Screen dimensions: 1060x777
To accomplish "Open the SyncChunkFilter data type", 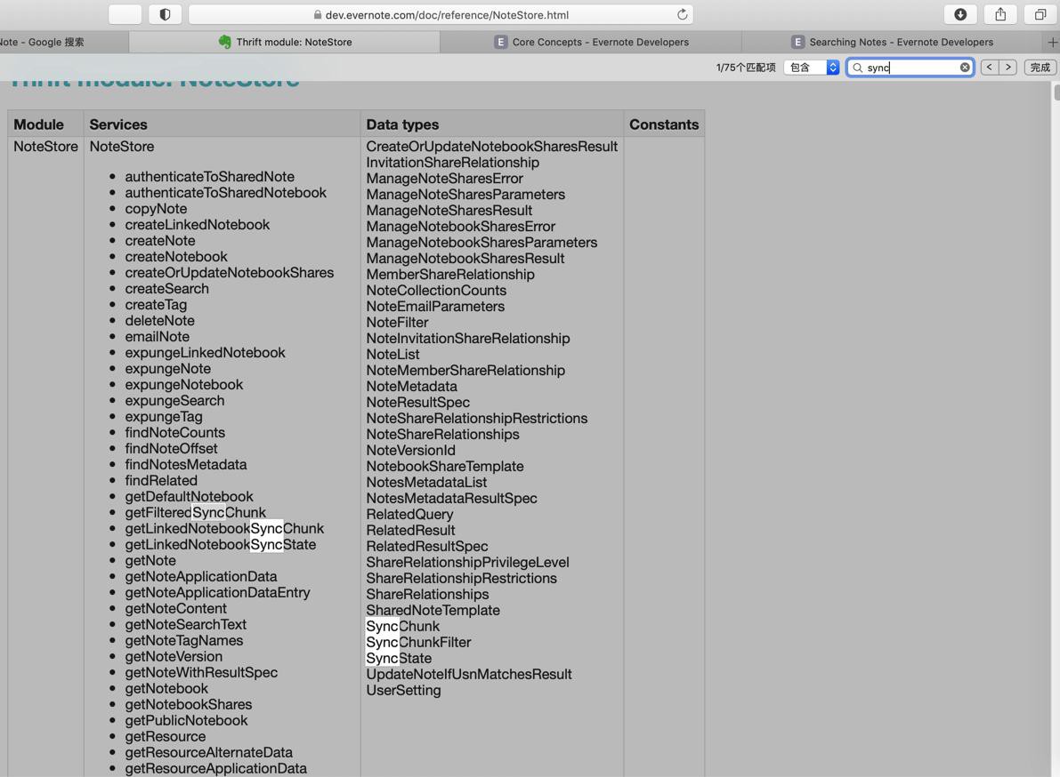I will point(418,643).
